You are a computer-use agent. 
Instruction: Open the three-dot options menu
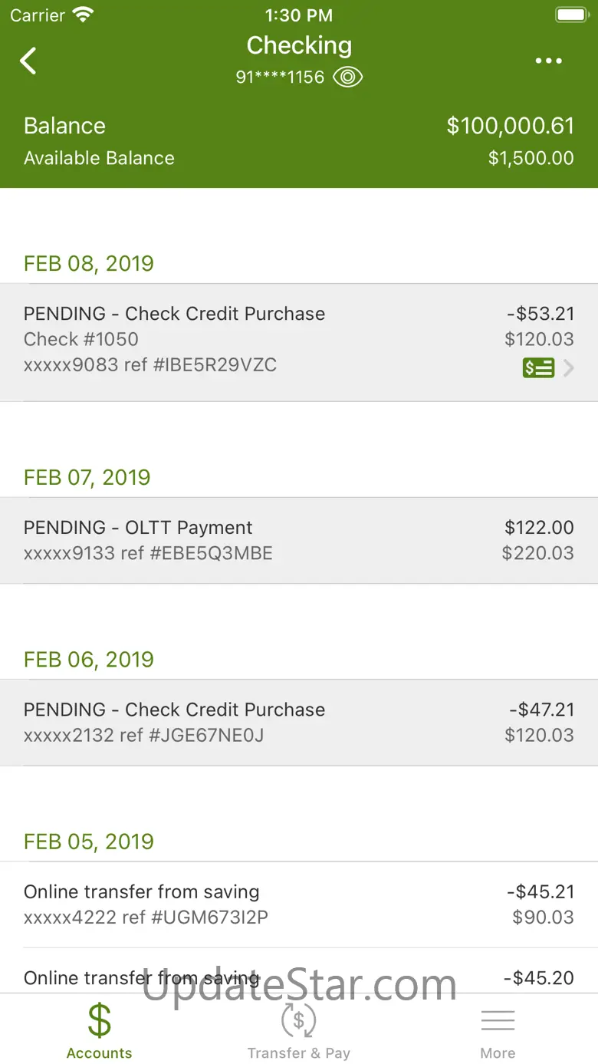point(548,61)
